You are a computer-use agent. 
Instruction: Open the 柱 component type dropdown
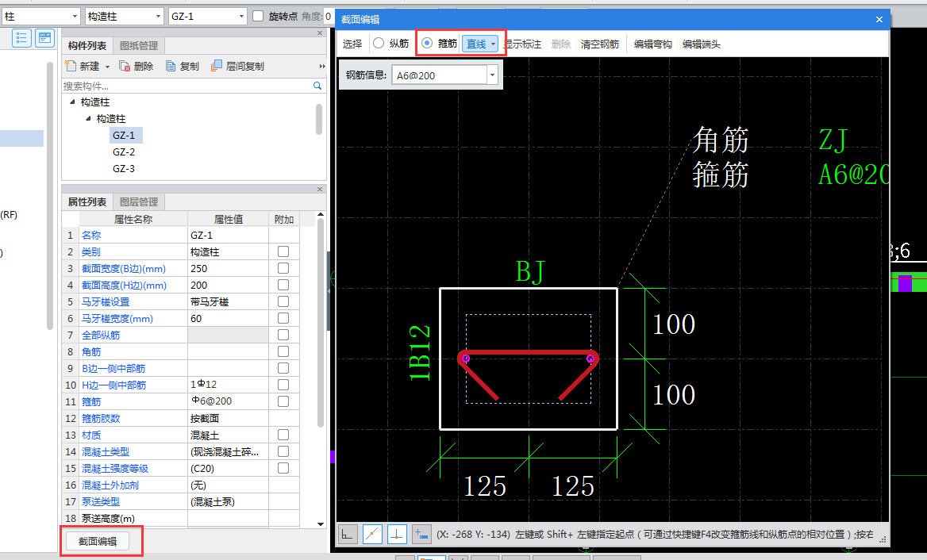click(75, 17)
